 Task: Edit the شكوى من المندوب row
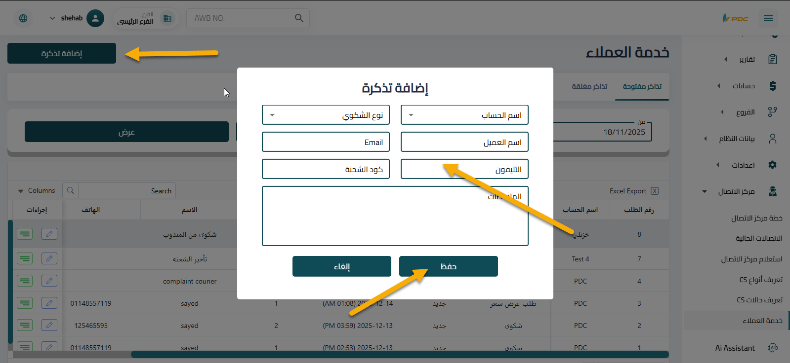(49, 234)
